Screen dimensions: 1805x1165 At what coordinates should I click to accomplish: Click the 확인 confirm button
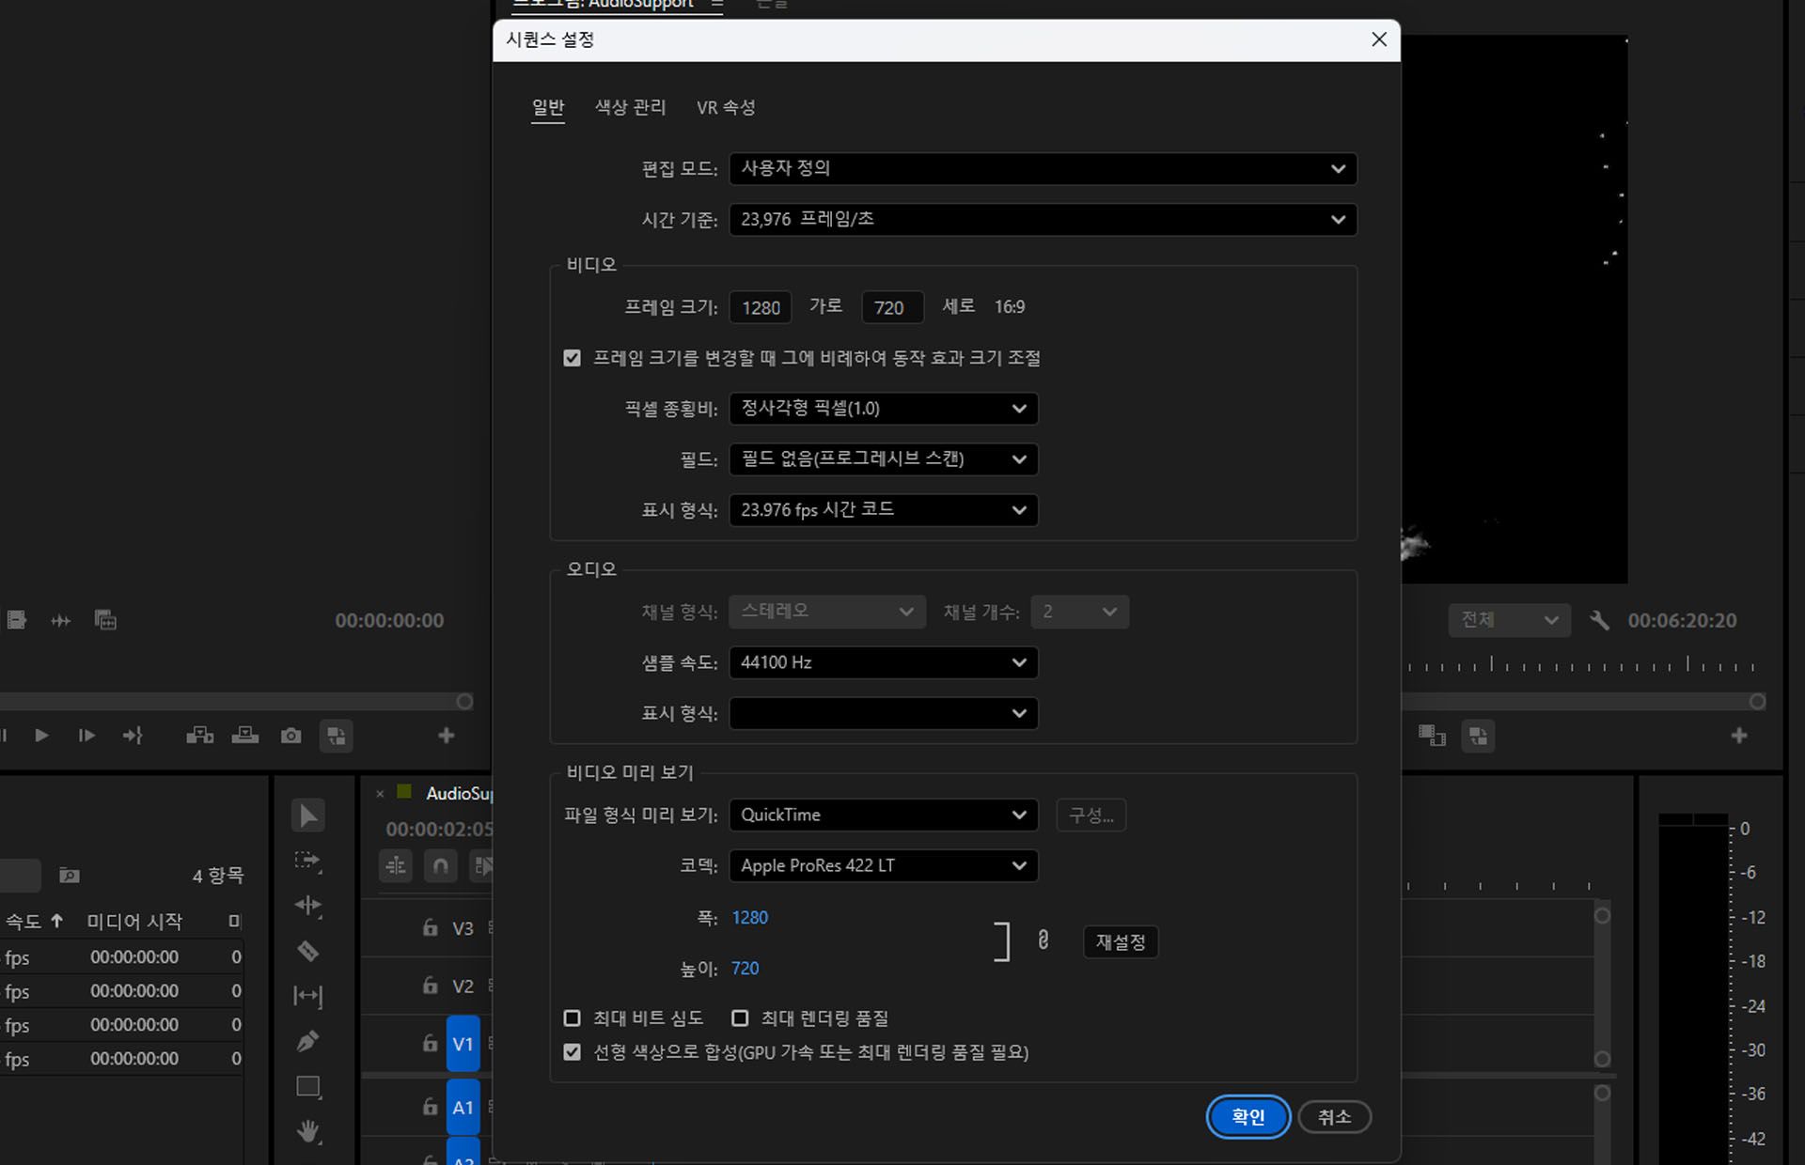tap(1248, 1117)
